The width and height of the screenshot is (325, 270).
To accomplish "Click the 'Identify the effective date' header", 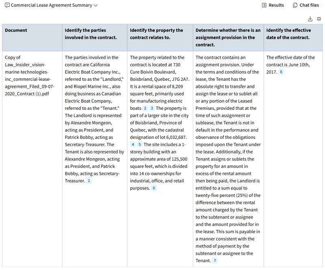I will click(x=288, y=34).
